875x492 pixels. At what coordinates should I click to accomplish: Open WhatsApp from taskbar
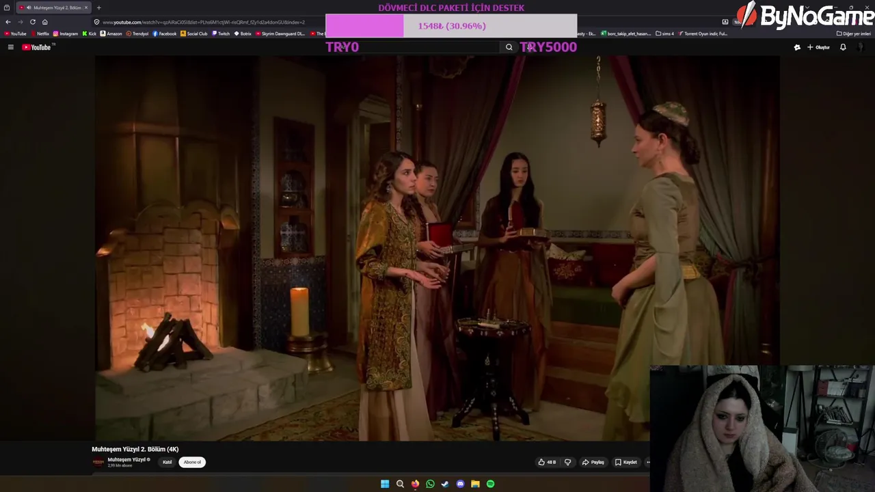click(430, 484)
